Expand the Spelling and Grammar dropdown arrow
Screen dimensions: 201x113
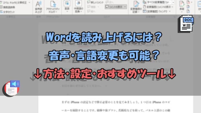tap(30, 3)
